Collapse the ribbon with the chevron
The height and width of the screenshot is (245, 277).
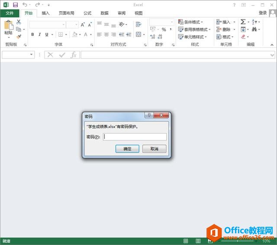click(272, 45)
